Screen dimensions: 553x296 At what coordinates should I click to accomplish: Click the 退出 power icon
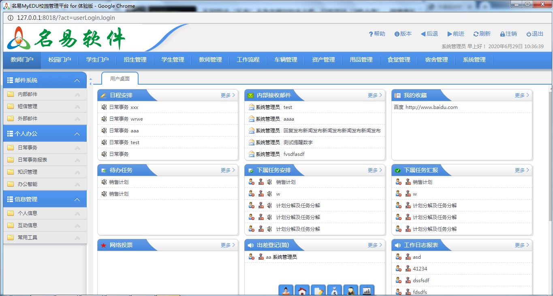click(529, 34)
